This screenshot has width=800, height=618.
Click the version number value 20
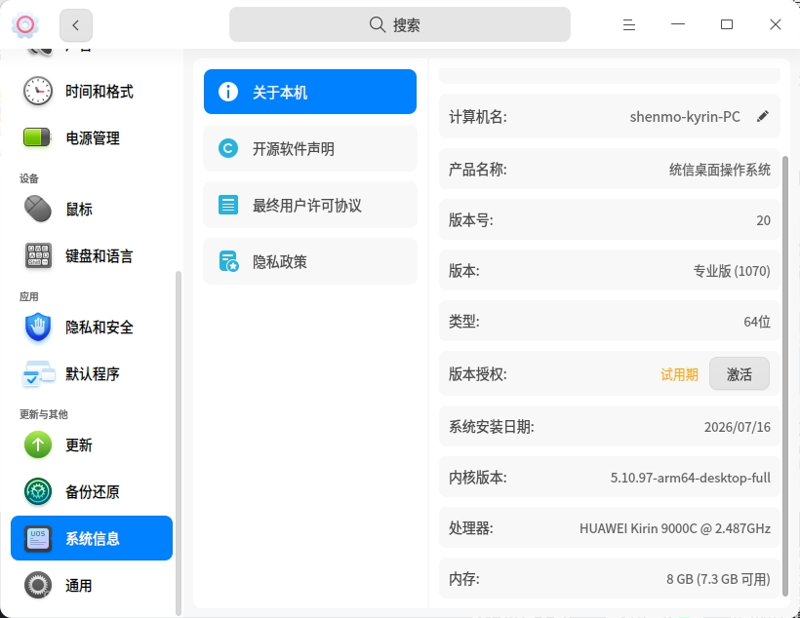763,220
